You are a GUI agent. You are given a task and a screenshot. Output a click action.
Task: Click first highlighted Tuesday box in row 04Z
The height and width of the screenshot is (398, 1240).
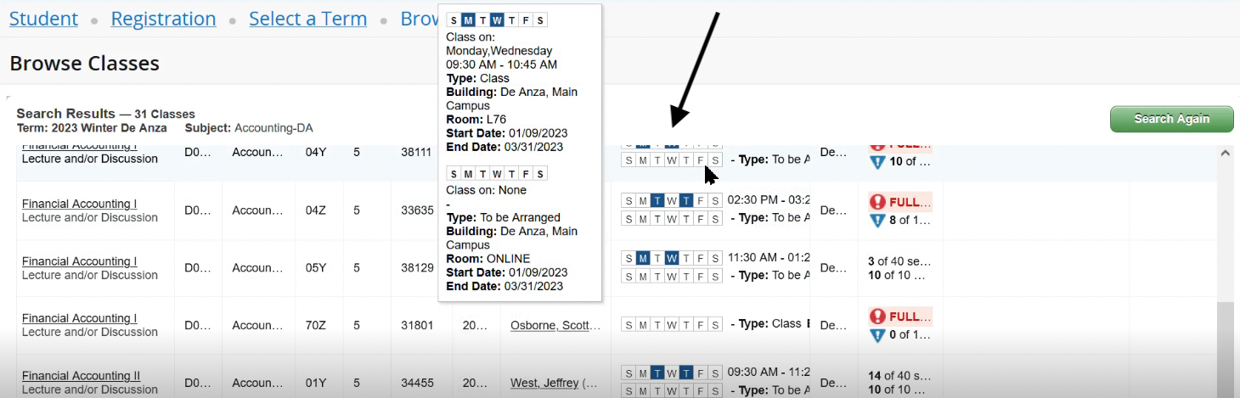(657, 200)
